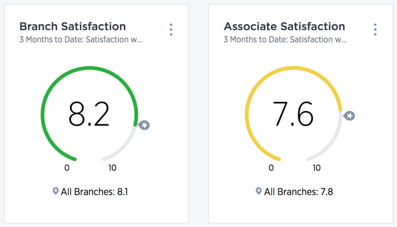Click the 8.2 score value

(x=89, y=113)
